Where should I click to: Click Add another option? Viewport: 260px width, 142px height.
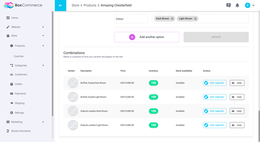pyautogui.click(x=147, y=37)
